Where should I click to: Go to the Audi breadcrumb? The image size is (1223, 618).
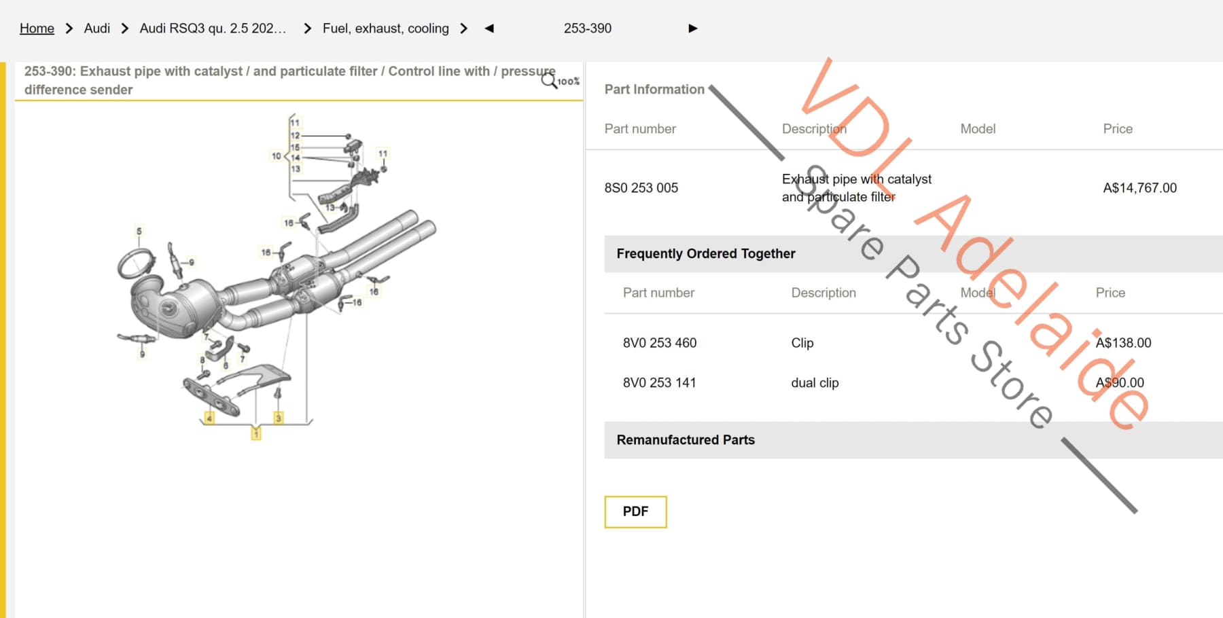coord(96,29)
